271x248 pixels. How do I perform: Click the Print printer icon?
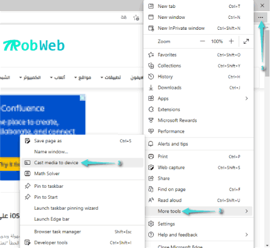151,156
